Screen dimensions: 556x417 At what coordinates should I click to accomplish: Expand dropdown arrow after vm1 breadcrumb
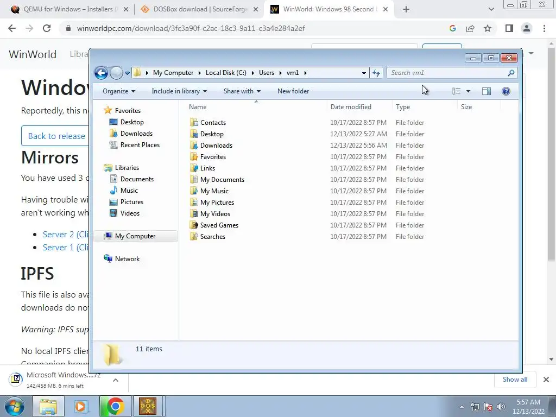point(305,73)
